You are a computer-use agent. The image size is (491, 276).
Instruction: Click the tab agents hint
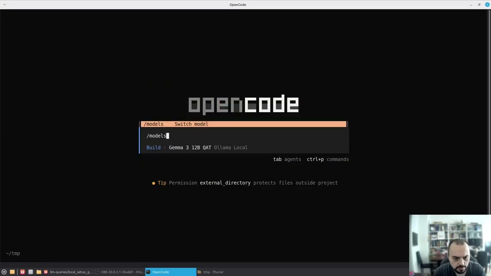(x=287, y=159)
